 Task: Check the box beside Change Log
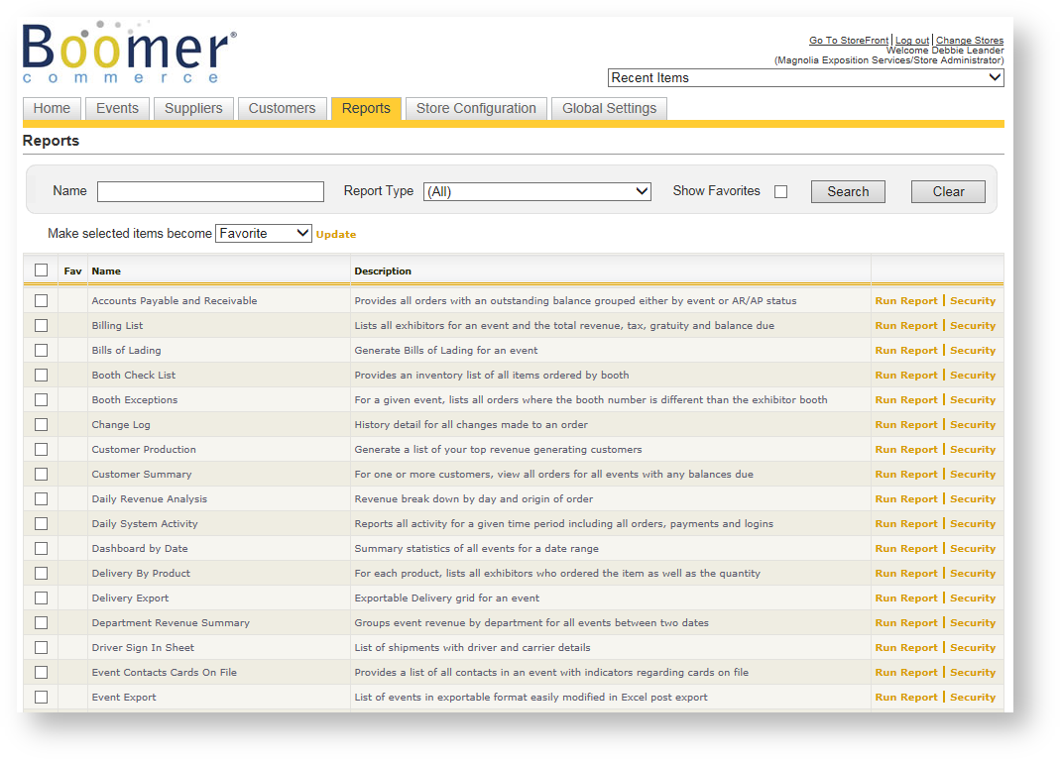pos(41,424)
